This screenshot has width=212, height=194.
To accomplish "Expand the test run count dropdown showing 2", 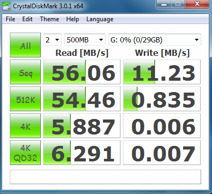I will tap(52, 40).
